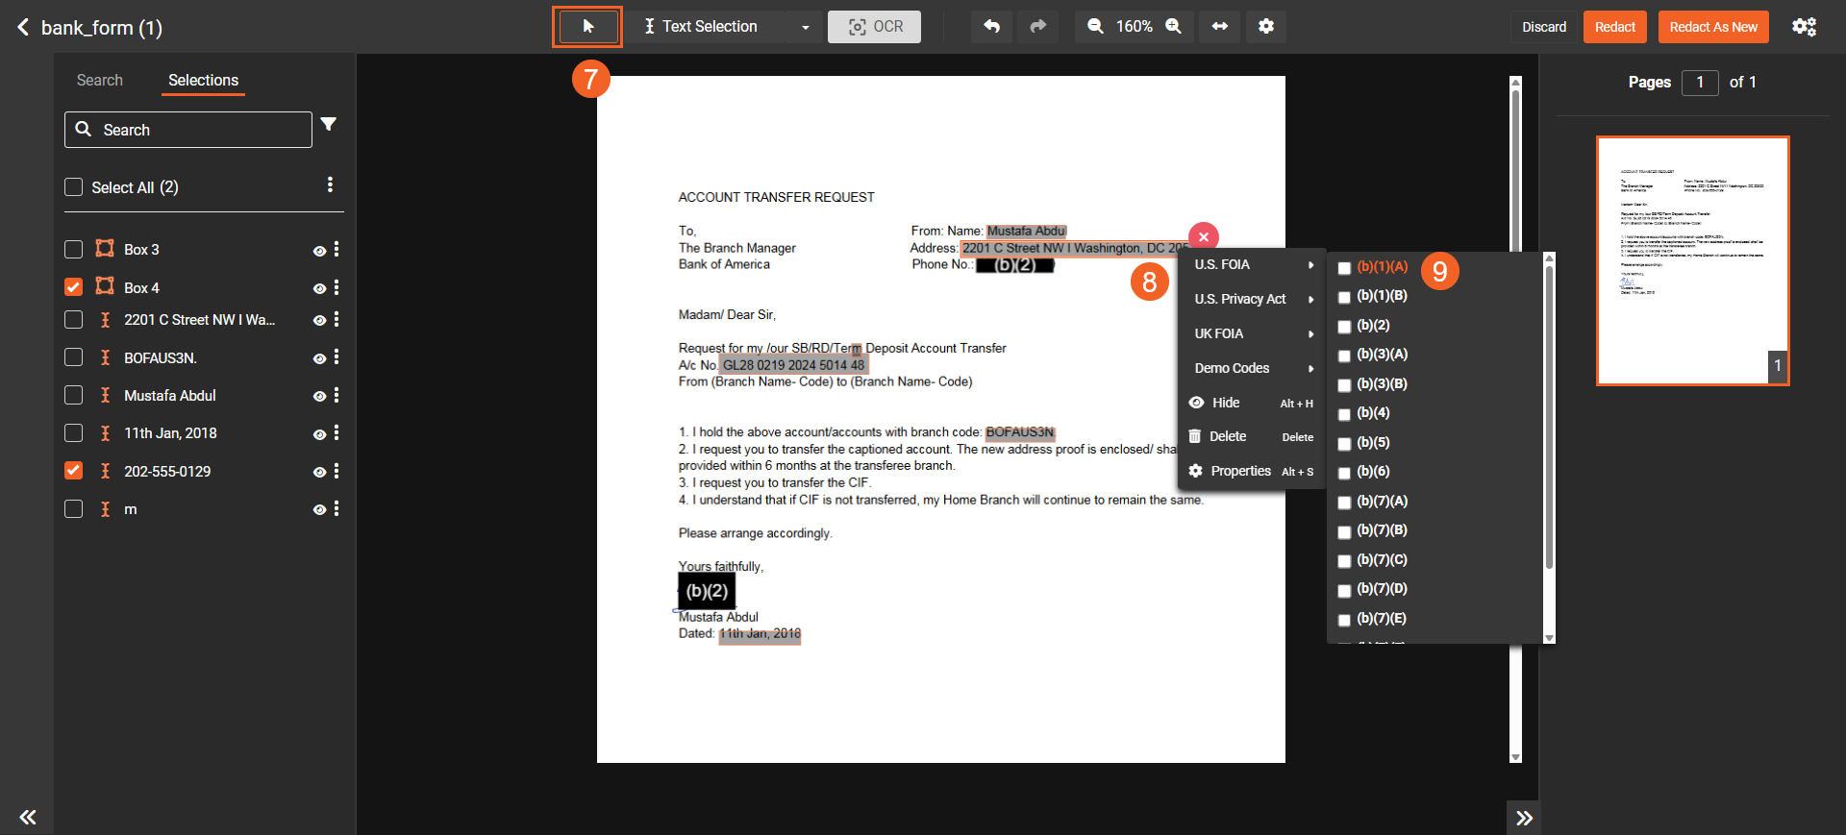
Task: Check the (b)(1)(A) exemption code checkbox
Action: pyautogui.click(x=1344, y=268)
